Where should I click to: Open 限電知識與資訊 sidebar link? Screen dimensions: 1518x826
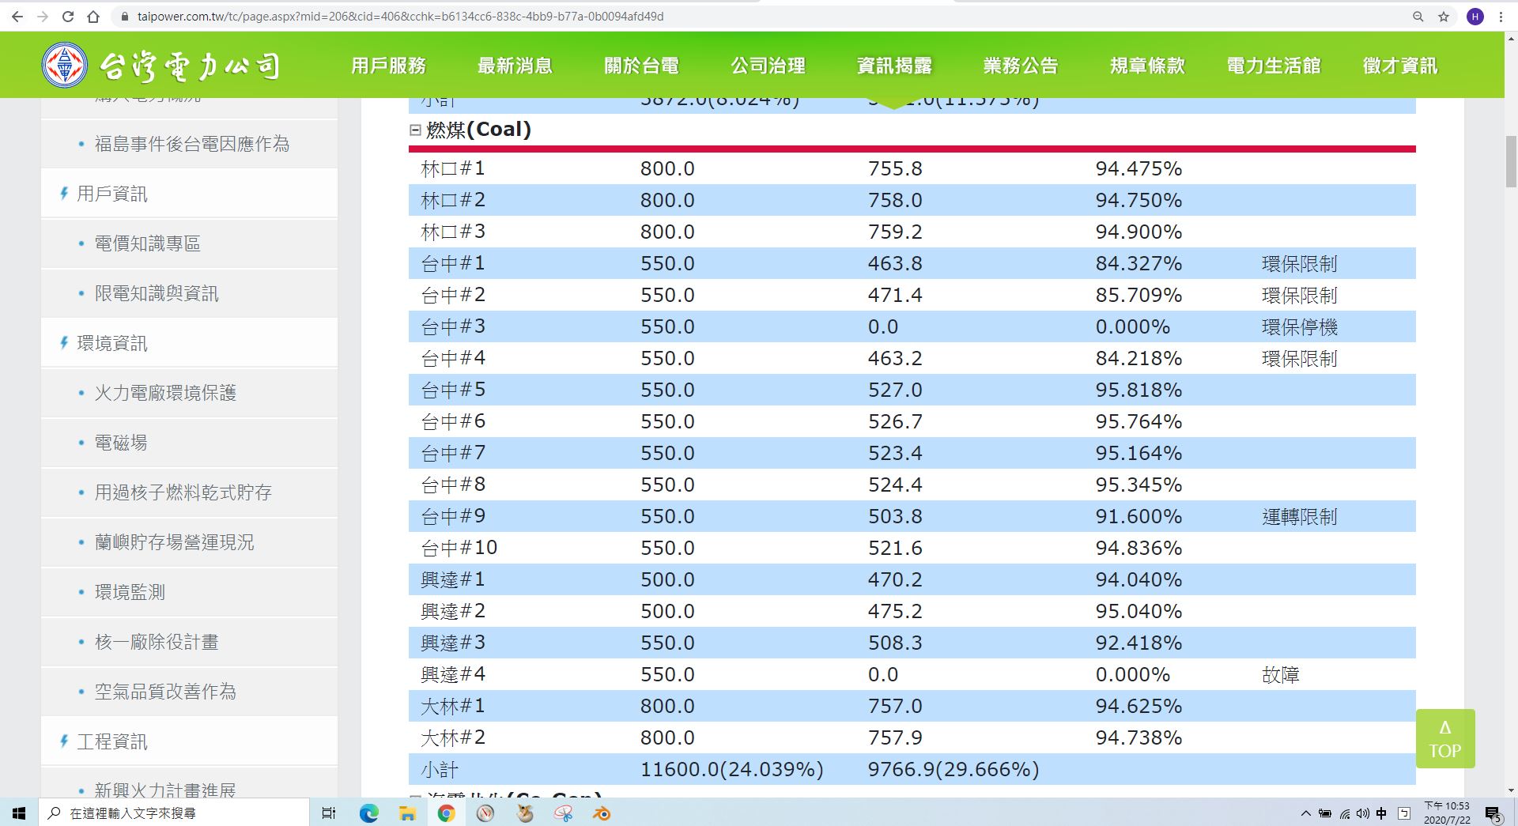[157, 293]
